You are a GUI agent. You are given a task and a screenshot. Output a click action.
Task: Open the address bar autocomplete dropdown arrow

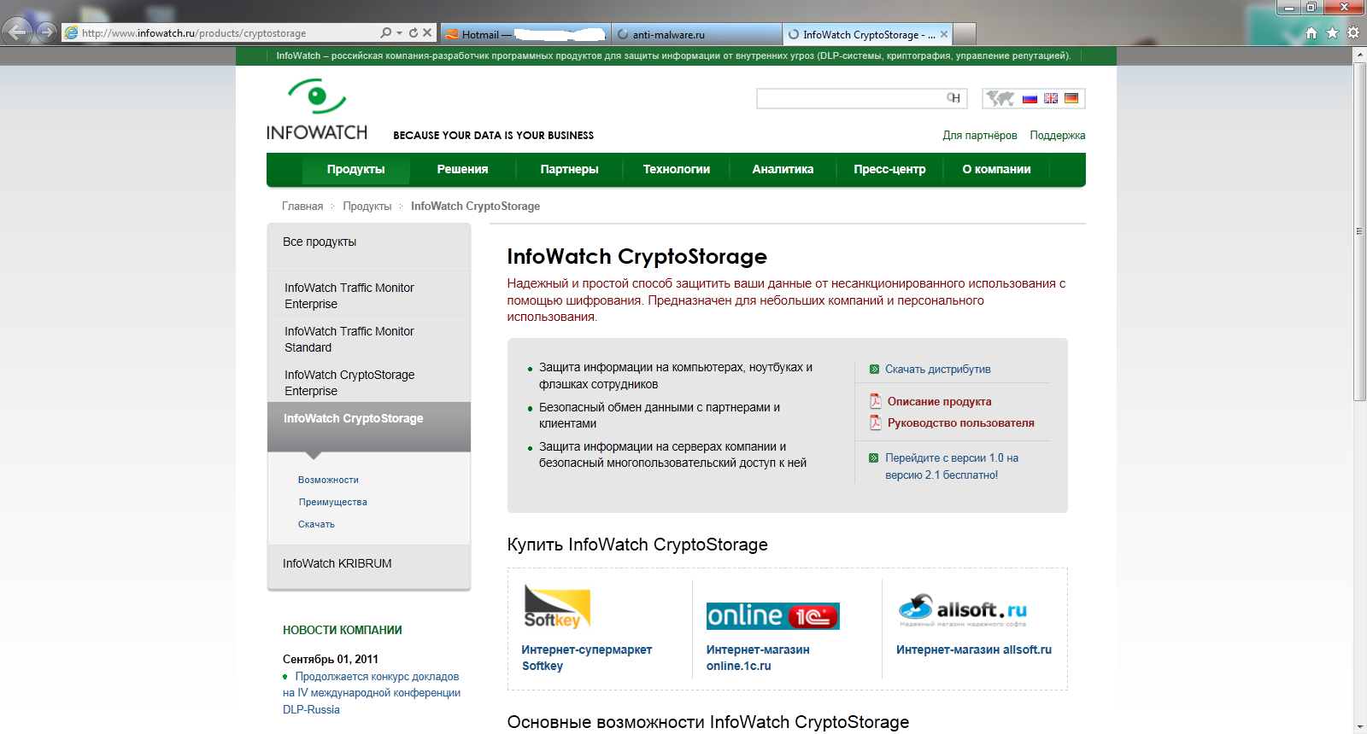[399, 32]
